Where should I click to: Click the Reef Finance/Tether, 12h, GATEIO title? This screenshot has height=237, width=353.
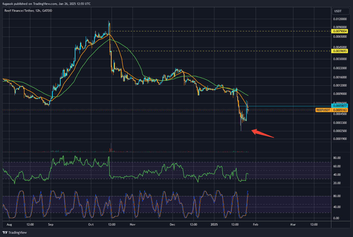(28, 11)
